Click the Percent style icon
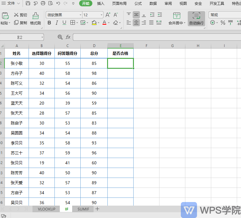Screen dimensions: 241x218 tap(223, 23)
